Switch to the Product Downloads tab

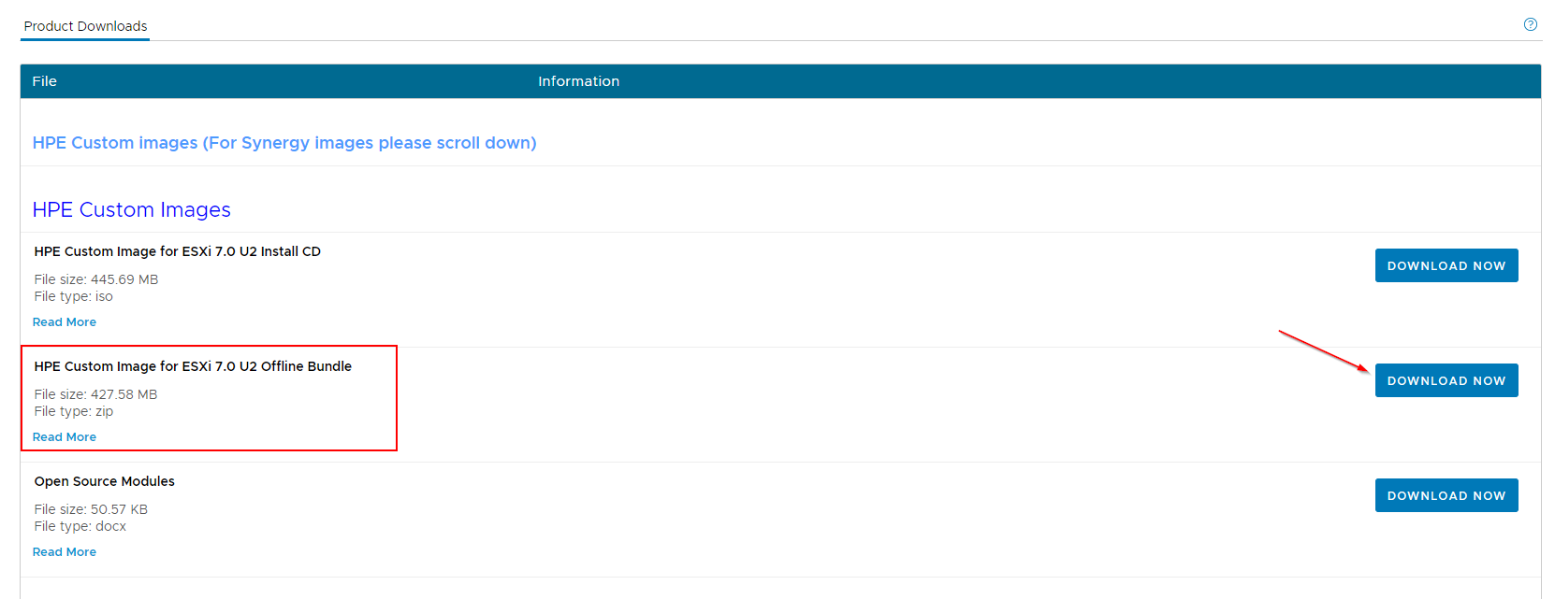85,26
